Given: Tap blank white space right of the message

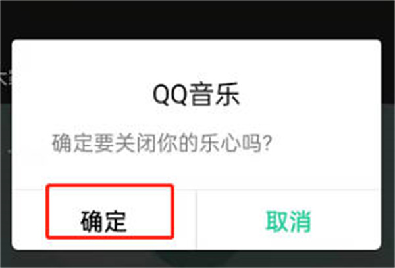Looking at the screenshot, I should coord(325,144).
